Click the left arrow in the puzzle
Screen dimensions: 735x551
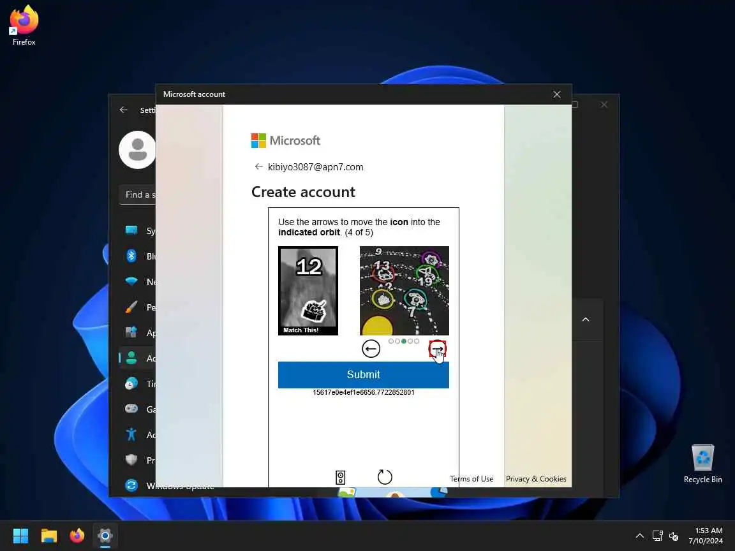[x=371, y=349]
